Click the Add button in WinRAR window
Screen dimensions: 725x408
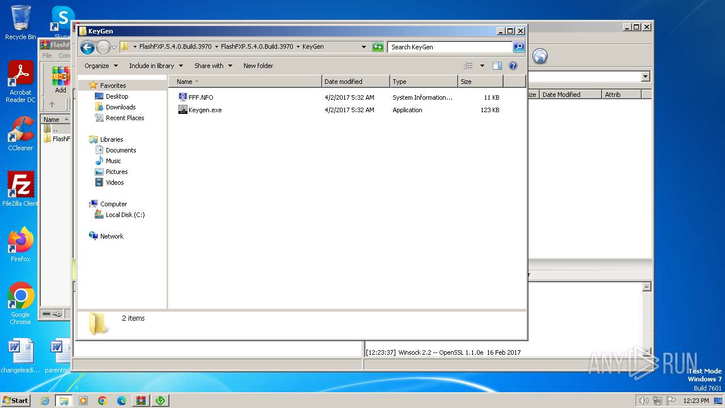[x=60, y=80]
